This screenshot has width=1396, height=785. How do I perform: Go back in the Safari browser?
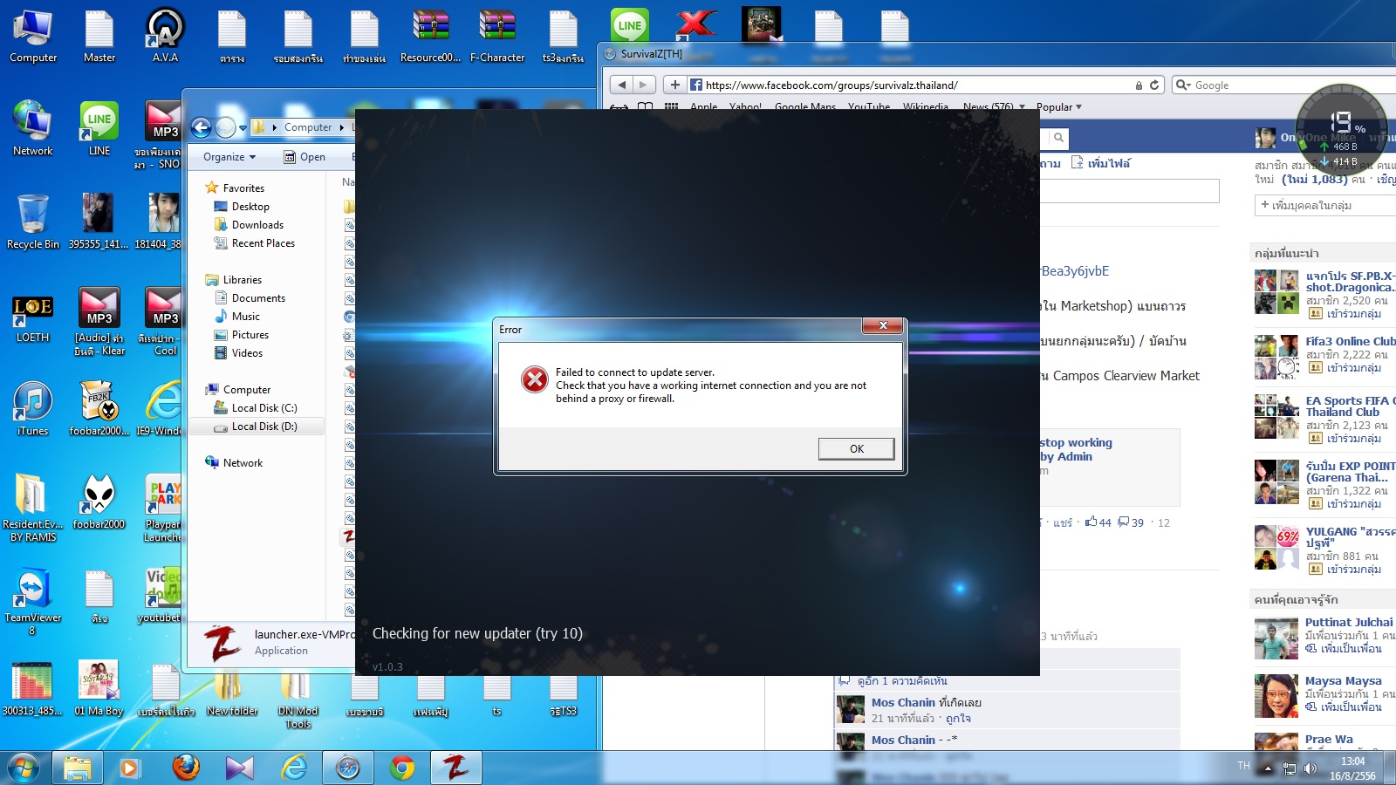tap(621, 85)
